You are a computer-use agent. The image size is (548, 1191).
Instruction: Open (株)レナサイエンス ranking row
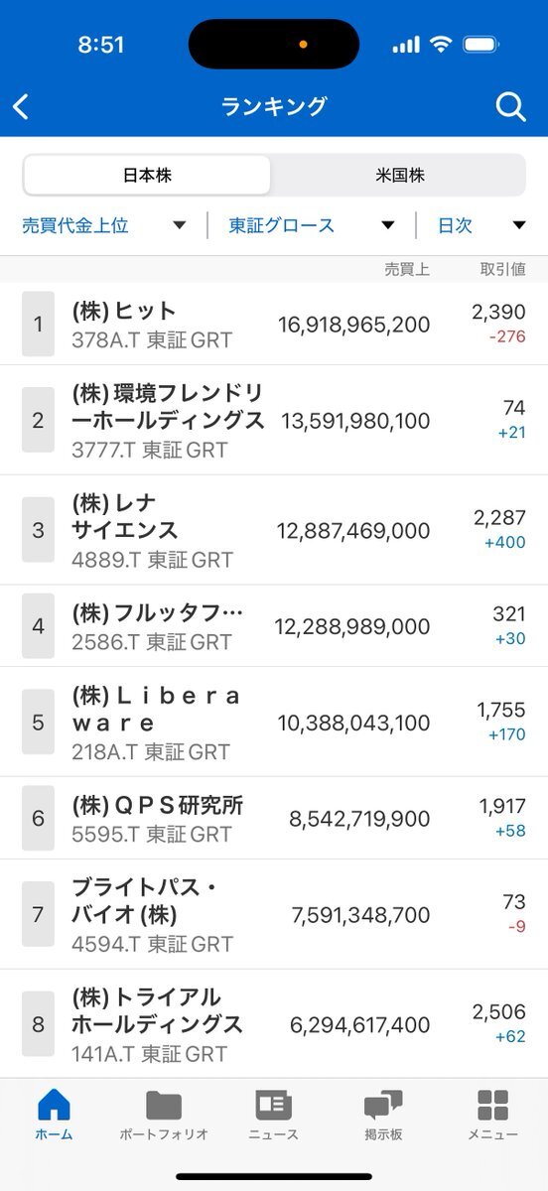[x=274, y=530]
